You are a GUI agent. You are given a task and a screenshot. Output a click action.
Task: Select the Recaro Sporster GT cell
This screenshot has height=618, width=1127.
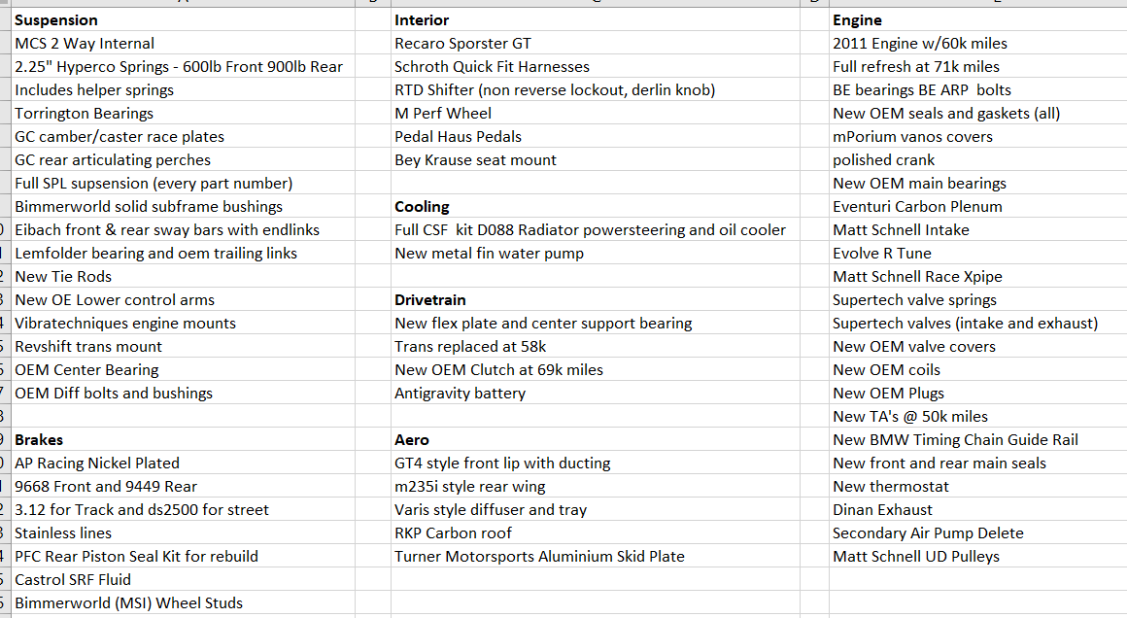[596, 43]
